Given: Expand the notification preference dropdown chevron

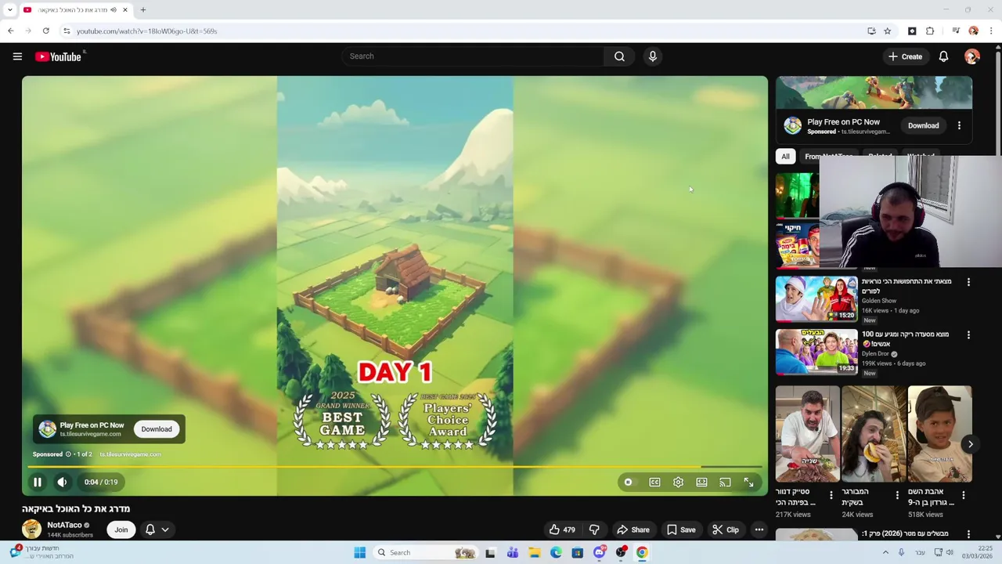Looking at the screenshot, I should coord(165,530).
